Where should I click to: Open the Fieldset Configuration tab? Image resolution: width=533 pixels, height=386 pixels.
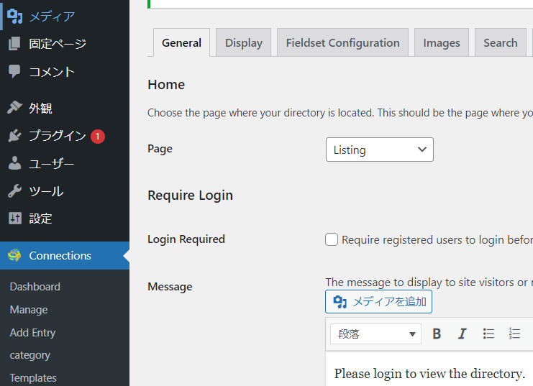pyautogui.click(x=342, y=43)
